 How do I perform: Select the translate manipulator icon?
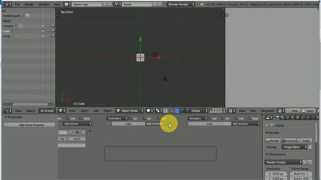[x=177, y=110]
